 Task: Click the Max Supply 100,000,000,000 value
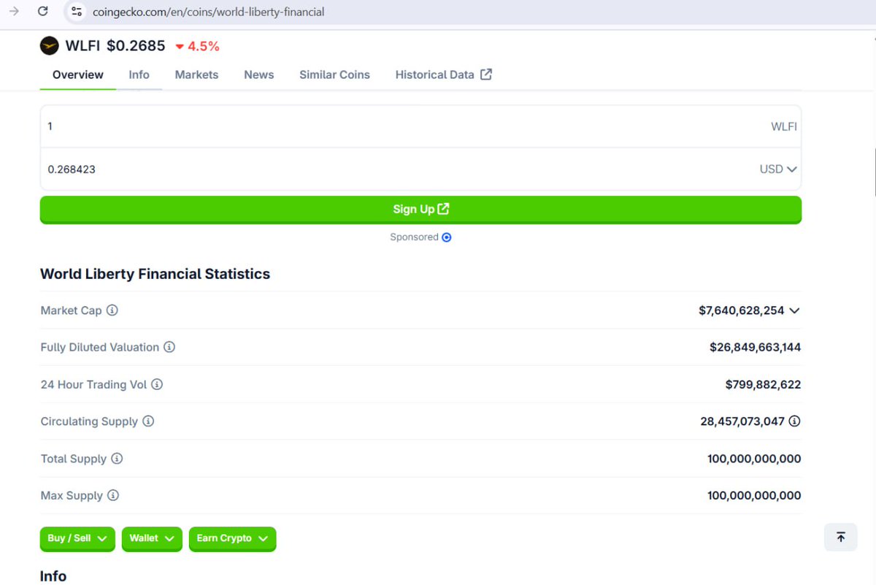pos(754,496)
